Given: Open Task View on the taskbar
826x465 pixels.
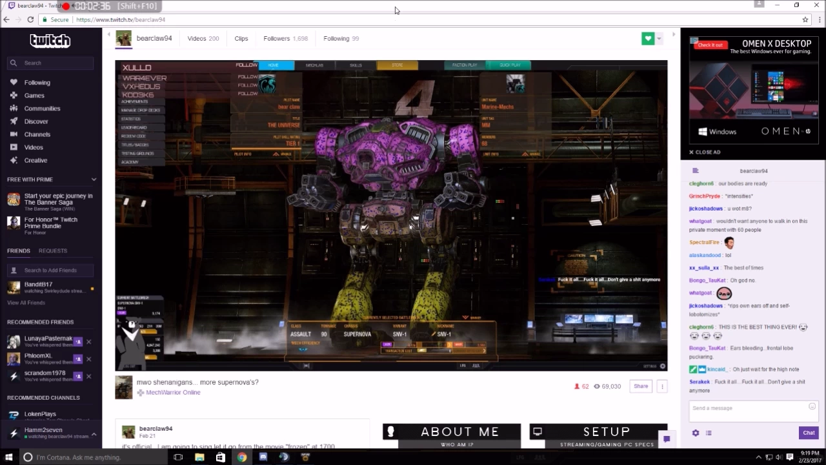Looking at the screenshot, I should 178,457.
